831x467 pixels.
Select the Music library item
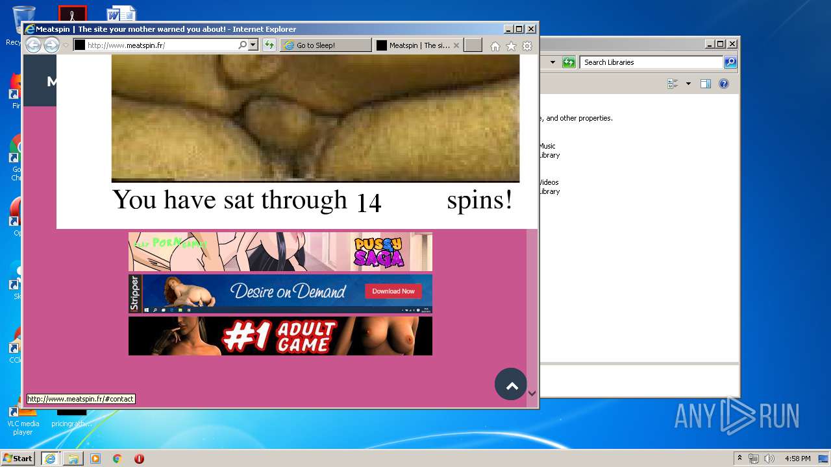(x=548, y=150)
